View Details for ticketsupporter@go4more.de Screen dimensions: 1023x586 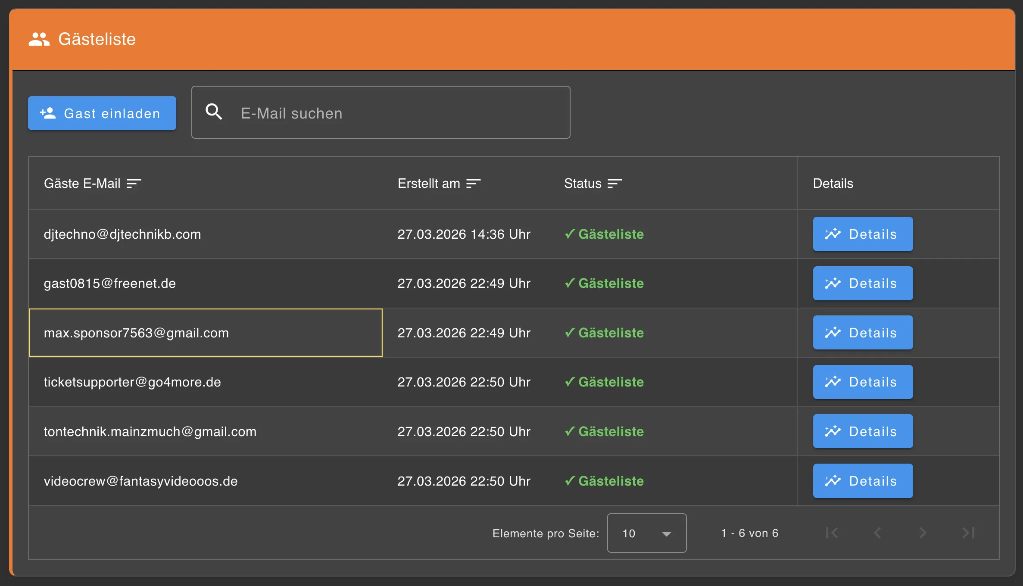click(863, 382)
